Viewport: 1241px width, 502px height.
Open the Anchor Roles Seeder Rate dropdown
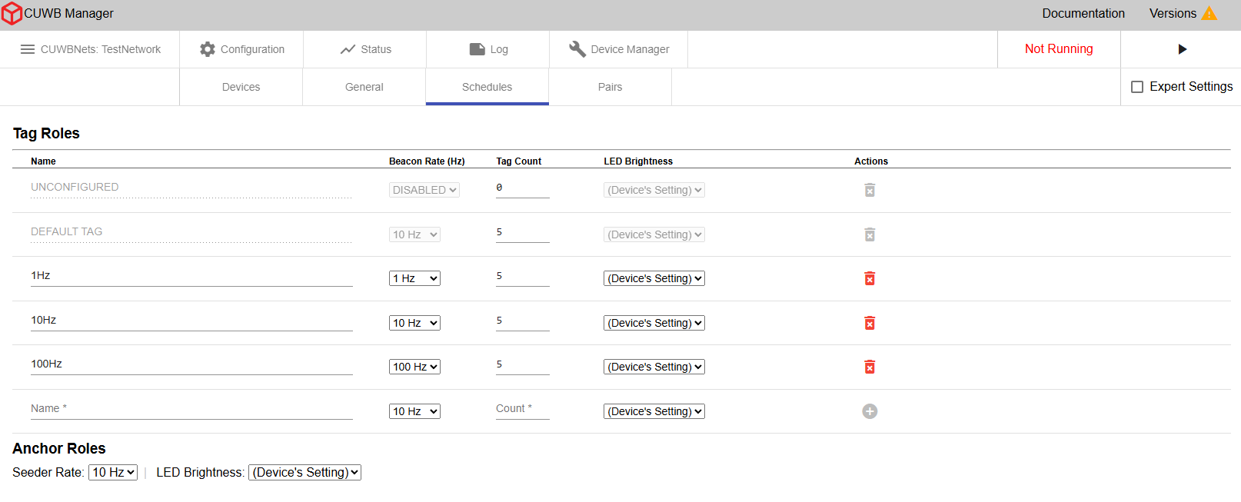point(113,473)
